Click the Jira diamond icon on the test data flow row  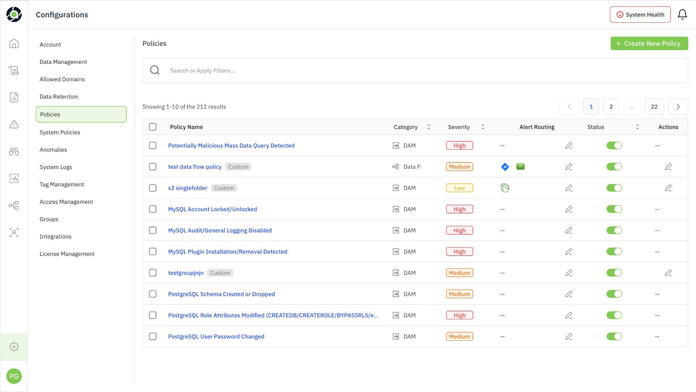(505, 167)
